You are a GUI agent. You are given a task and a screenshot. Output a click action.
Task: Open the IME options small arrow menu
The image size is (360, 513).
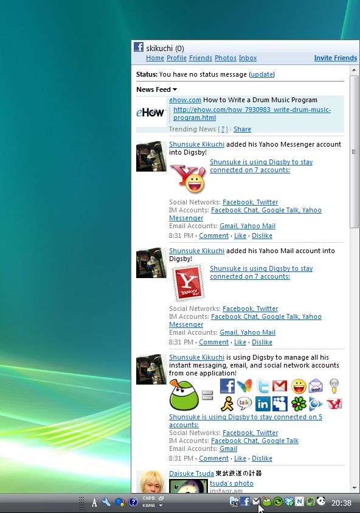pos(161,506)
